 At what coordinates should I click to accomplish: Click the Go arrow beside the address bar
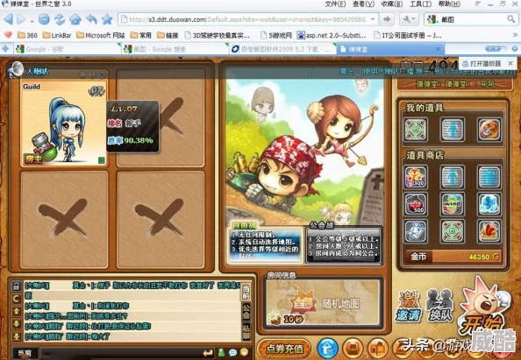[387, 19]
